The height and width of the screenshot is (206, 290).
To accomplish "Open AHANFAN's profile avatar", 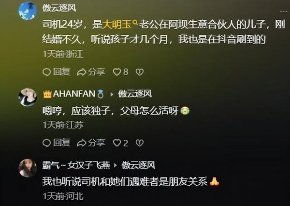I will 28,97.
